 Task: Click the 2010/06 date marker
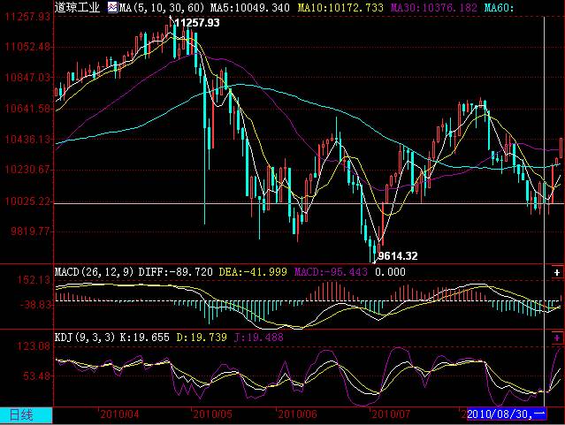(297, 414)
